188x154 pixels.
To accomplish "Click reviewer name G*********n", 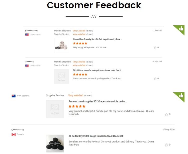I will point(18,130).
